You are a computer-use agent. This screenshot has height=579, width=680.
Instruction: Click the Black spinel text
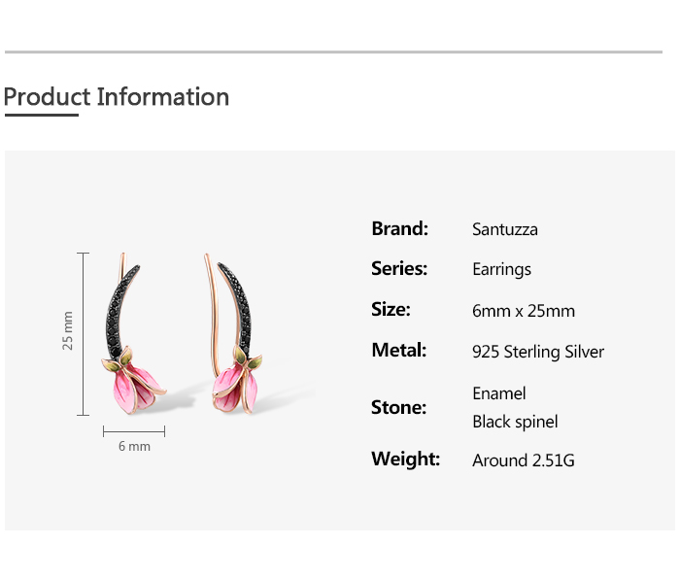(515, 422)
